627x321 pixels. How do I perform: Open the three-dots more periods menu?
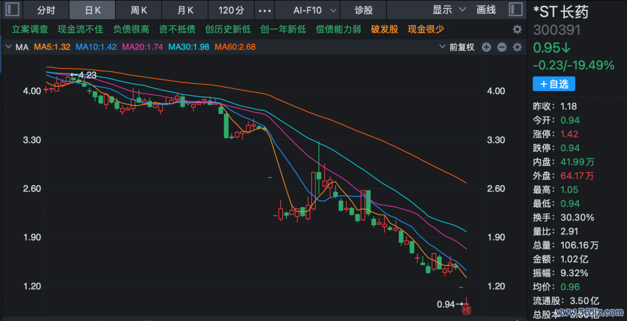point(264,10)
